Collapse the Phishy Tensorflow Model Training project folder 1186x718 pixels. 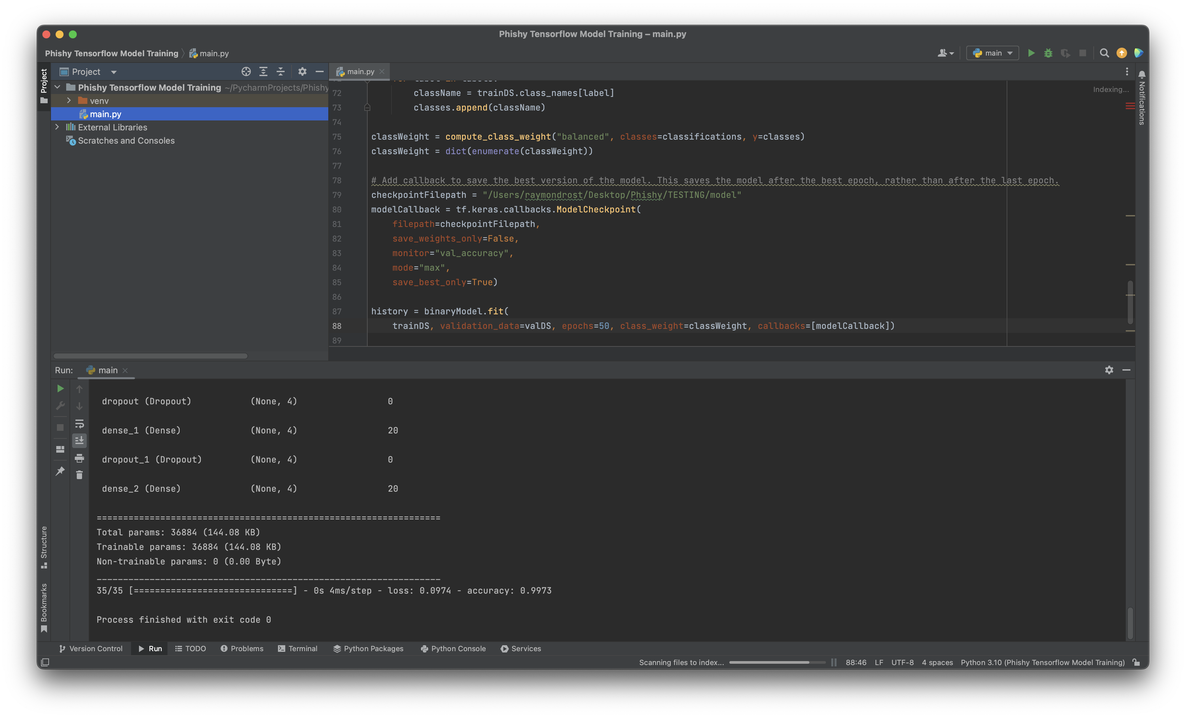pos(57,87)
